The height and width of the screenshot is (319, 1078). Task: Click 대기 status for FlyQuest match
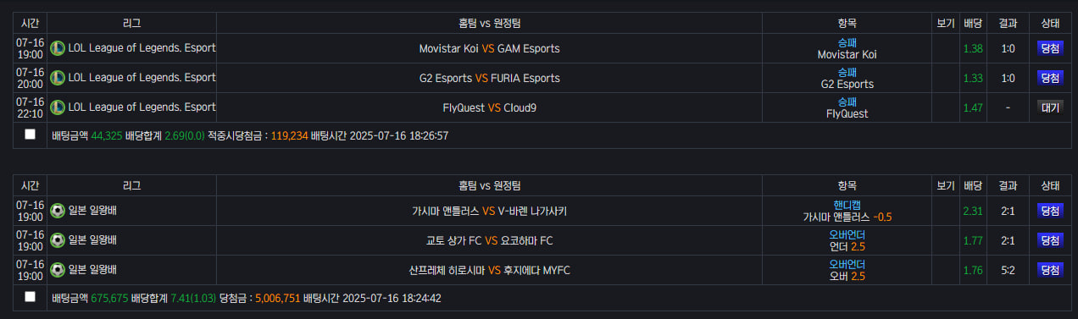pos(1050,107)
